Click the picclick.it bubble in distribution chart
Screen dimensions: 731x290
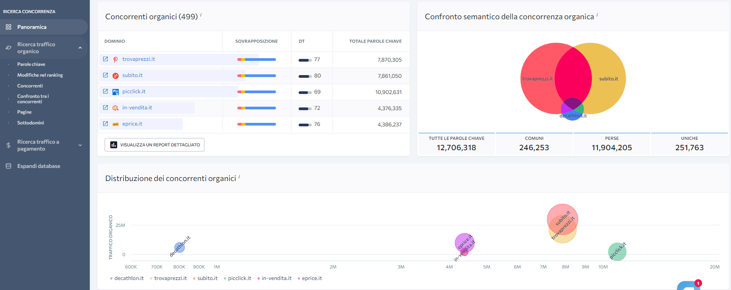click(617, 252)
